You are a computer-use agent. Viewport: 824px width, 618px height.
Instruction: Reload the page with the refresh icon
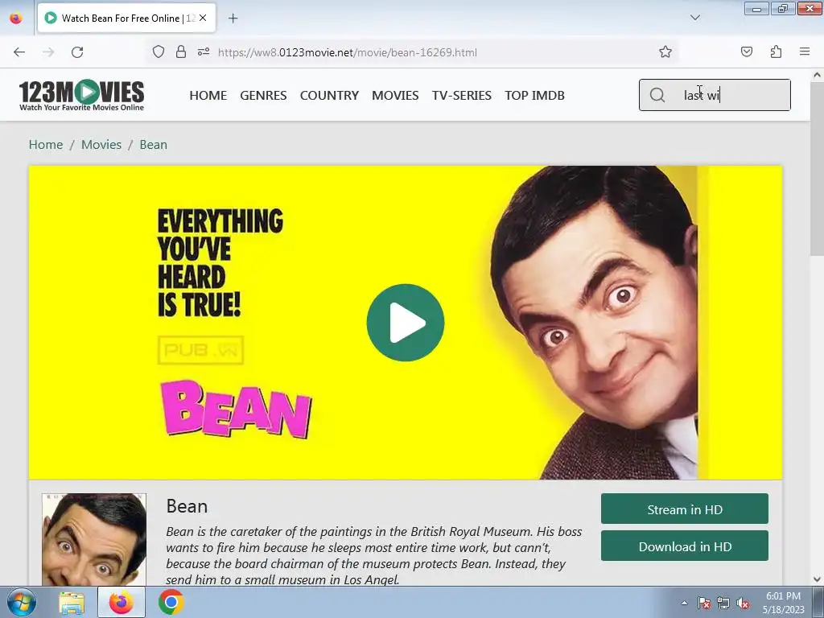77,52
